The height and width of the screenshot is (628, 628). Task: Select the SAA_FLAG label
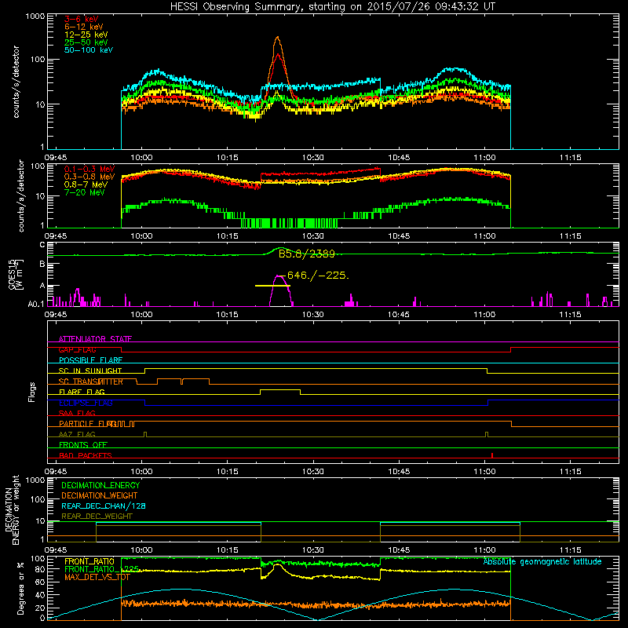click(x=77, y=413)
